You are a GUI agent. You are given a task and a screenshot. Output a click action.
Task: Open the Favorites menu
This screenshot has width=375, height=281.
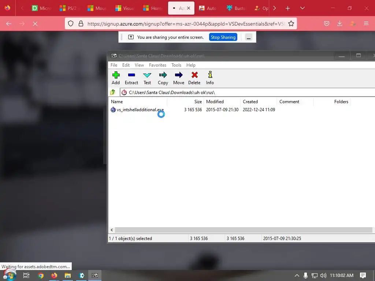pos(157,65)
